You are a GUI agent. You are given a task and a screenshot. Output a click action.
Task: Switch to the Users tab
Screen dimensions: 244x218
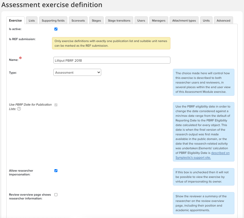coord(141,20)
